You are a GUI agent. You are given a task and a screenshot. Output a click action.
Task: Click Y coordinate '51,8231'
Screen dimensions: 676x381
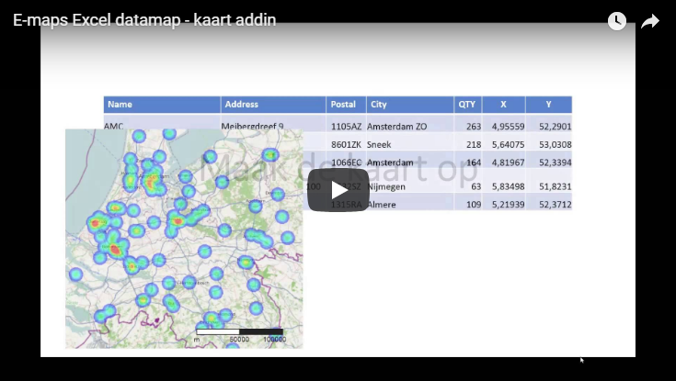(555, 187)
